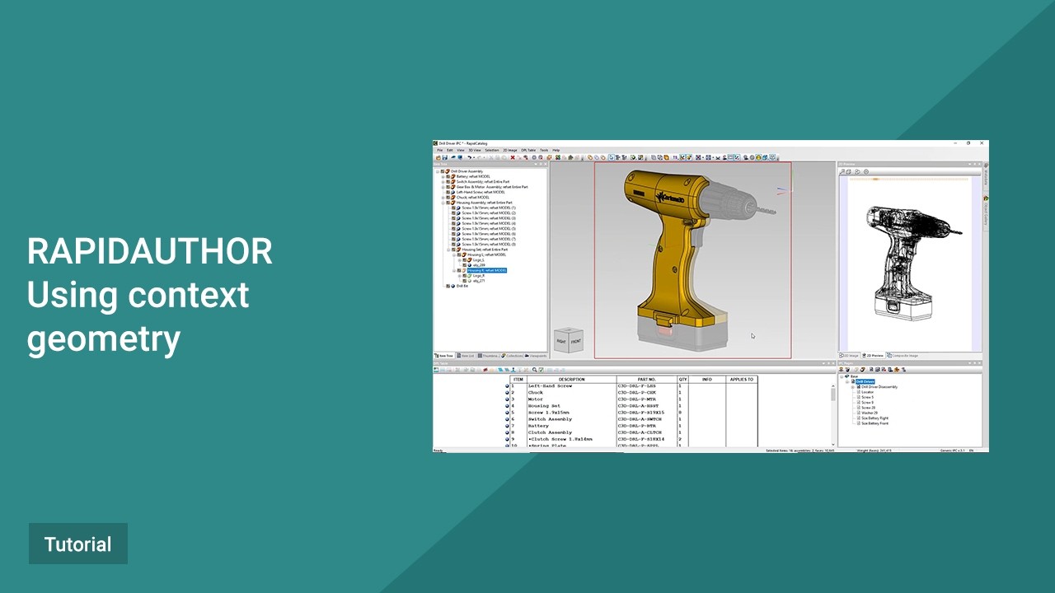Toggle the checkbox for Housing L
Screen dimensions: 1055x593
coord(459,254)
